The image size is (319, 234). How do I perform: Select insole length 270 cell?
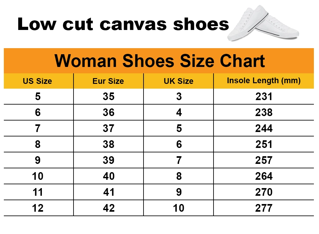[264, 192]
